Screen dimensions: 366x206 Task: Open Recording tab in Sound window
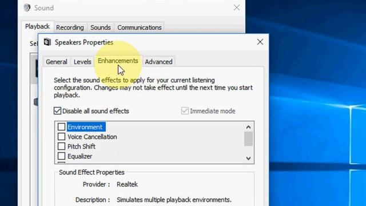pos(70,27)
